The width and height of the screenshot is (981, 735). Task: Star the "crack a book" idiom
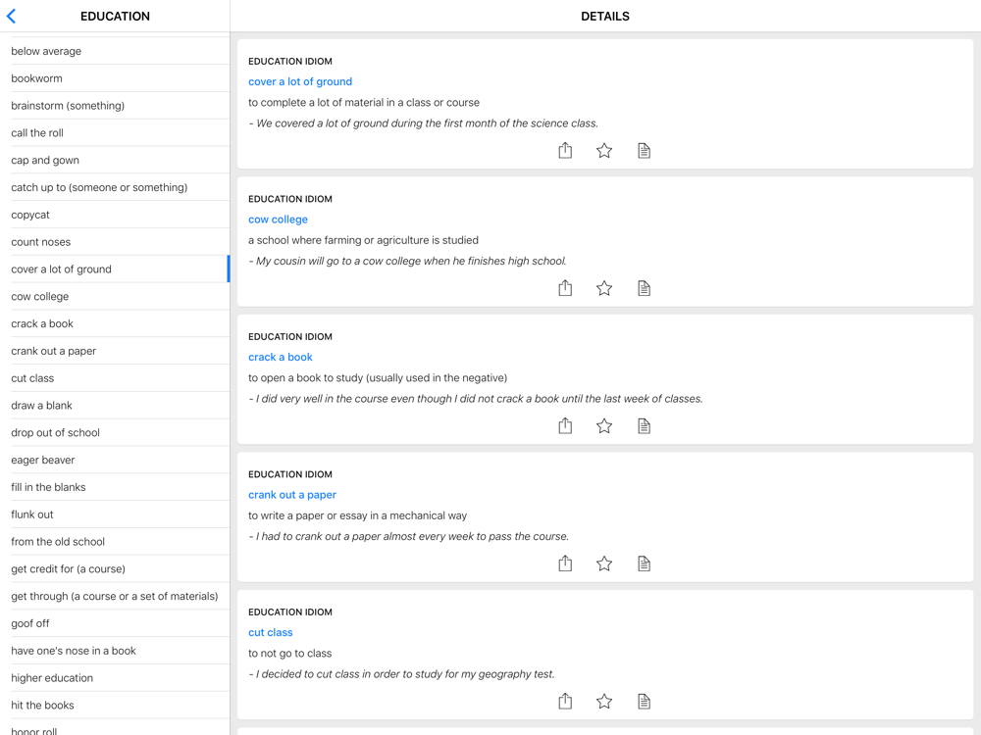pos(604,425)
